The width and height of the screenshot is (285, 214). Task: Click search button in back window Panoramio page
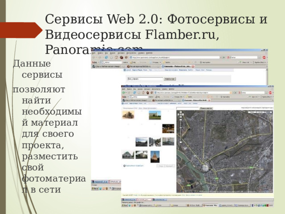(x=170, y=79)
